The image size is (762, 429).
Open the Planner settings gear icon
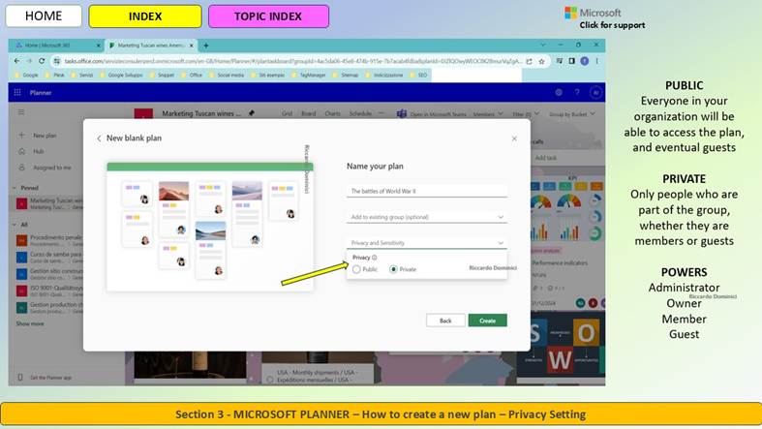click(559, 92)
